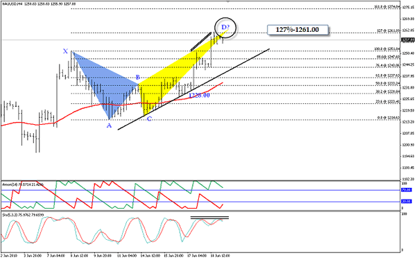Select the black ascending trendline

pyautogui.click(x=193, y=89)
